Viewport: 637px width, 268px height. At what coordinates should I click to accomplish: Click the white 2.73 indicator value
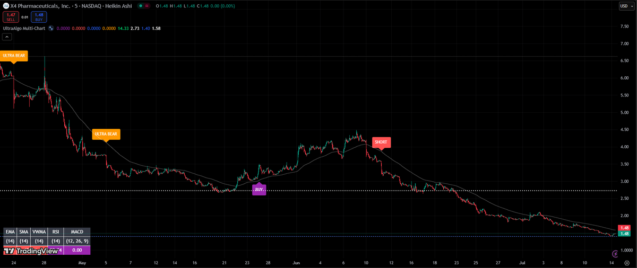[135, 28]
